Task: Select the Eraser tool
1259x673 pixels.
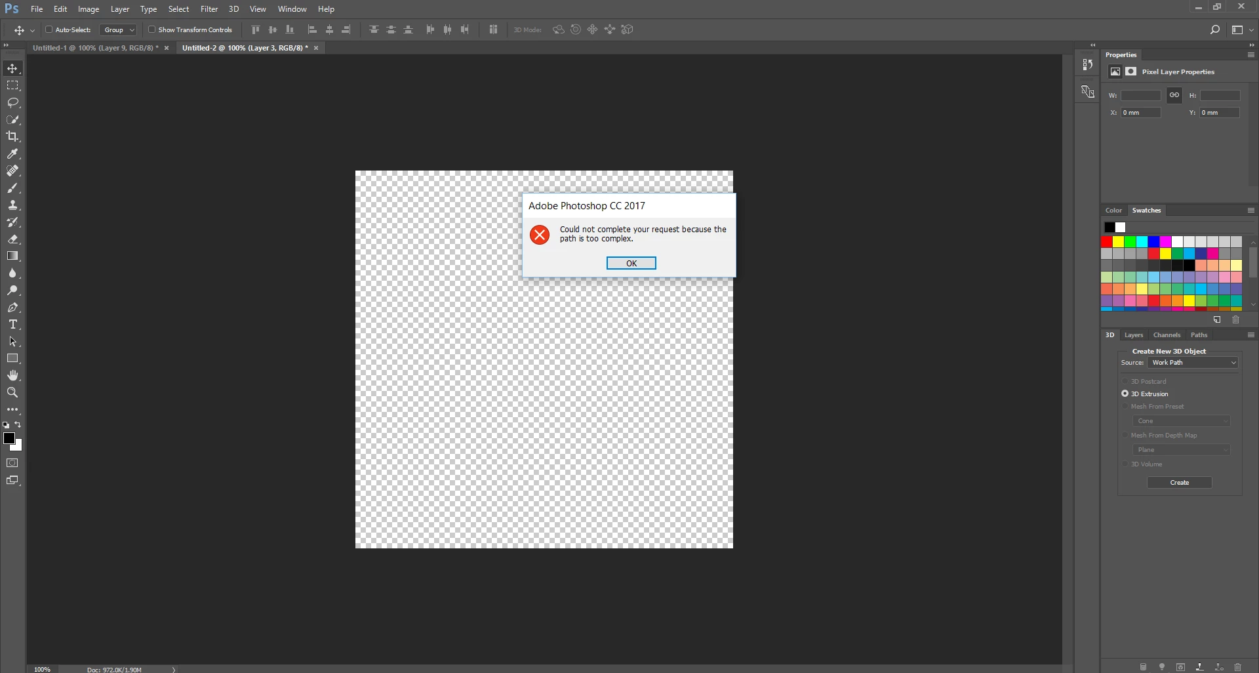Action: click(x=12, y=239)
